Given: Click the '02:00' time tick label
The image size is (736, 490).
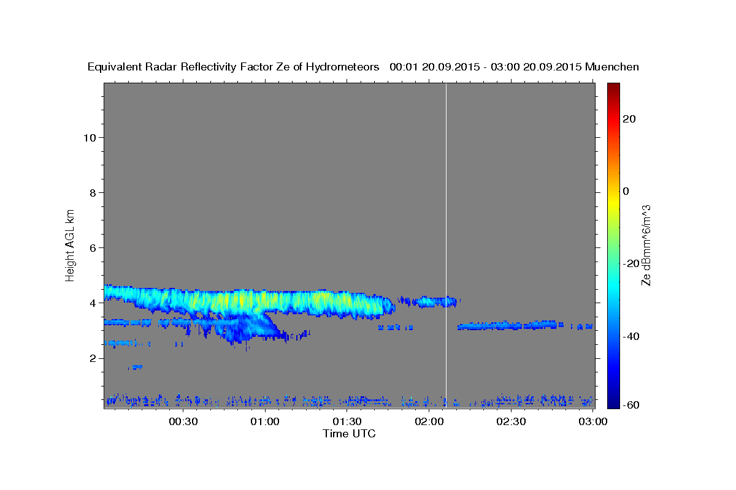Looking at the screenshot, I should click(429, 421).
